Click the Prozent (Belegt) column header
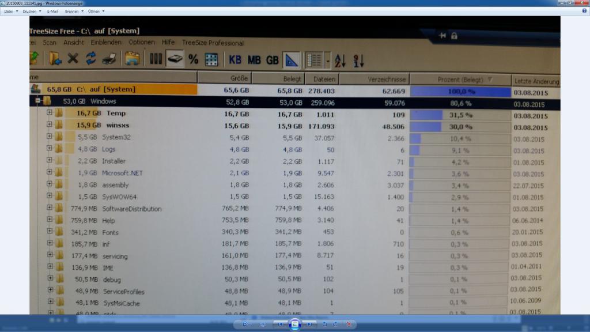The height and width of the screenshot is (332, 590). (460, 80)
